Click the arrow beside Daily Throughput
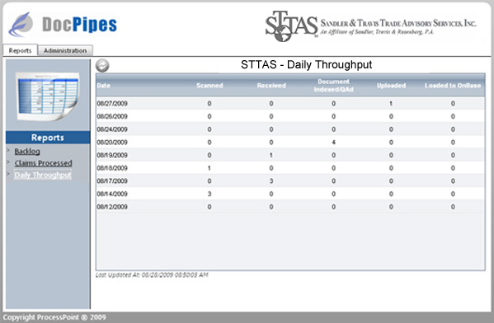This screenshot has width=494, height=323. (8, 174)
